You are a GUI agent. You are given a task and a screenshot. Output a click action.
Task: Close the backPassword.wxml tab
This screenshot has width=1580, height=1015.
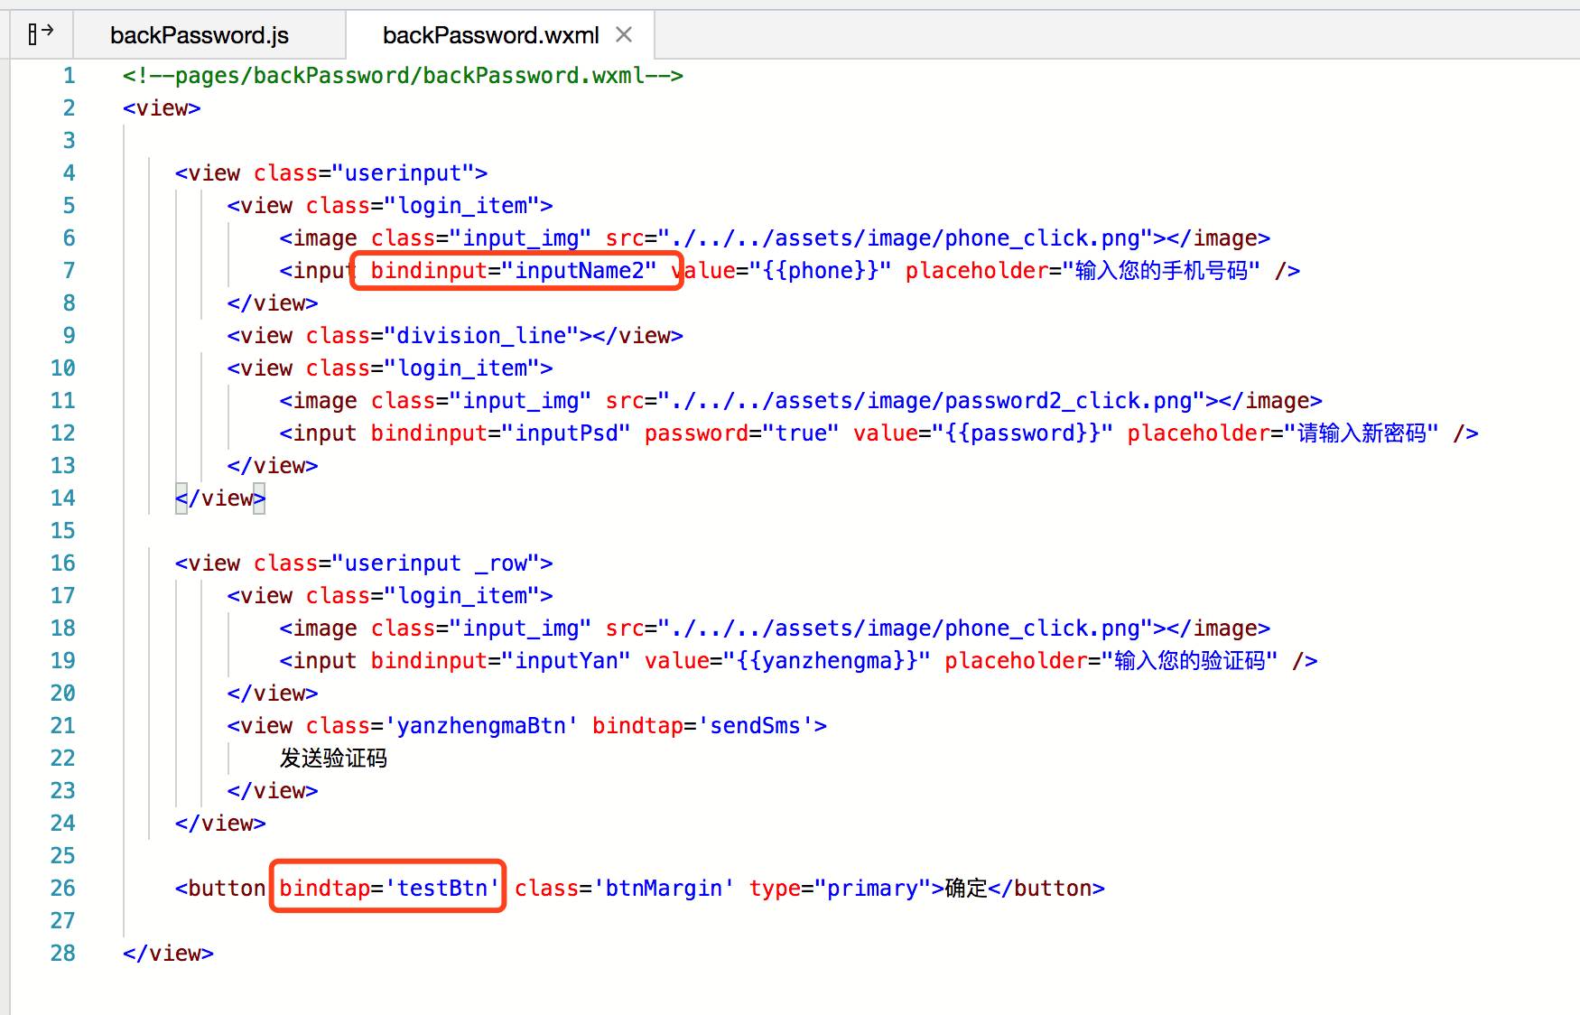(x=624, y=34)
